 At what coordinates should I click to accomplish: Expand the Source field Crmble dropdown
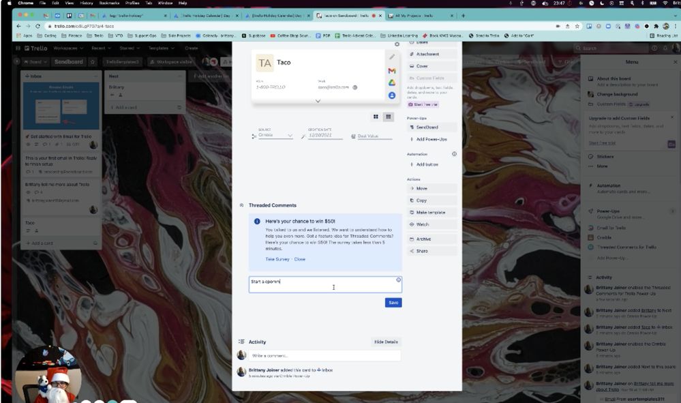point(291,135)
